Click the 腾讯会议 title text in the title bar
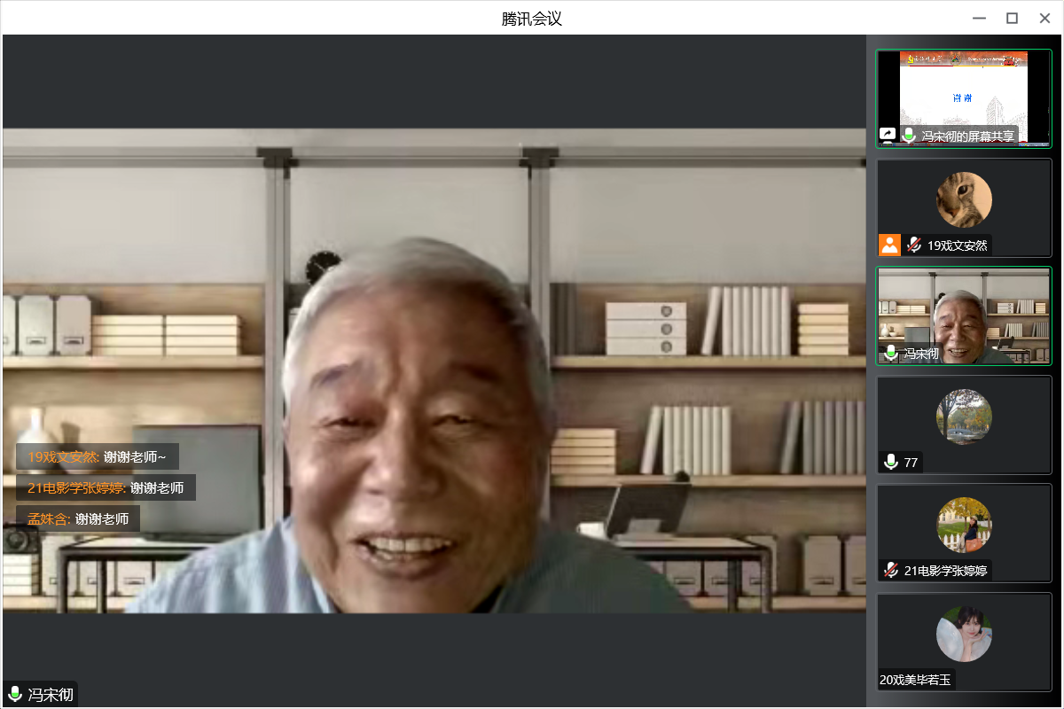1064x709 pixels. [x=532, y=19]
